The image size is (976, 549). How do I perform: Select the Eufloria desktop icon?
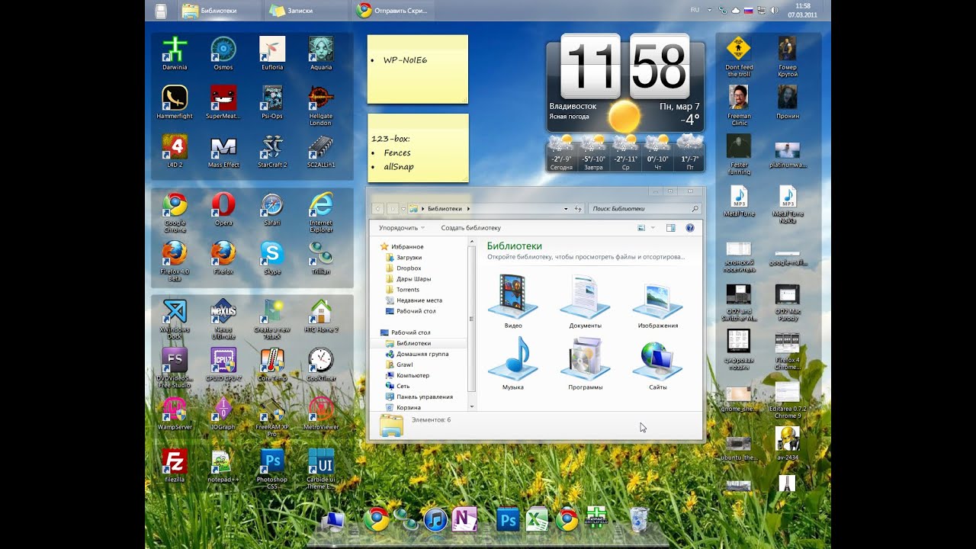point(272,53)
